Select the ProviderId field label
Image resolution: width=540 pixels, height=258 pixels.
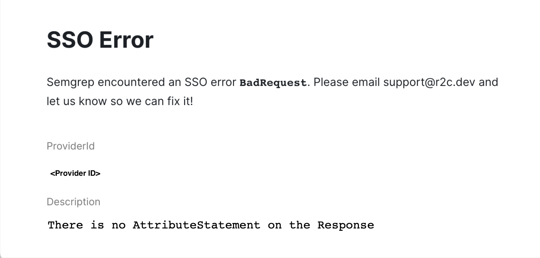(x=71, y=146)
